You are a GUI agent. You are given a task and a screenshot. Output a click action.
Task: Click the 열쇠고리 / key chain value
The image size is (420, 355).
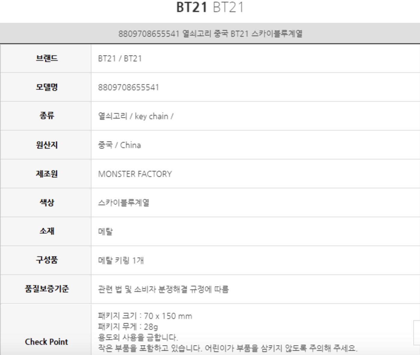(135, 116)
